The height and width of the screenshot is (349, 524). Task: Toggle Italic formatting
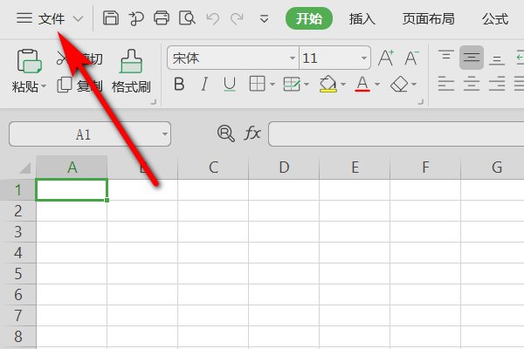click(204, 85)
